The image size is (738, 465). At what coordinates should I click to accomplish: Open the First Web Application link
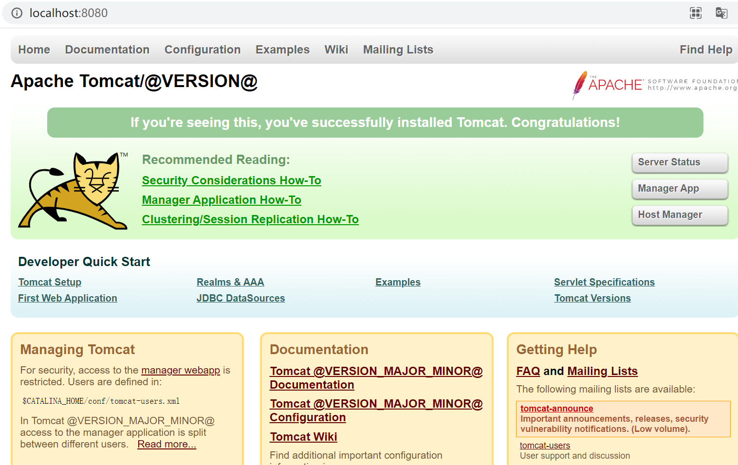68,298
